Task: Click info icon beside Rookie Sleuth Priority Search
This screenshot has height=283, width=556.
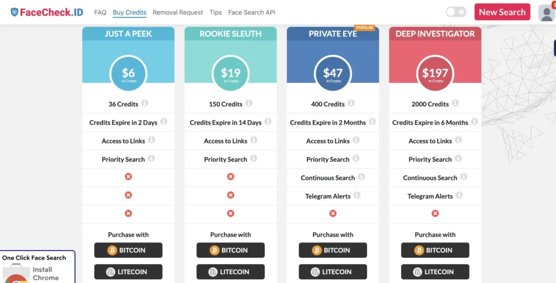Action: [254, 158]
